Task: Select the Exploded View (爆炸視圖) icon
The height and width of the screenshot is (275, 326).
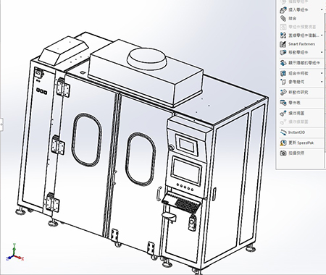Action: coord(283,113)
